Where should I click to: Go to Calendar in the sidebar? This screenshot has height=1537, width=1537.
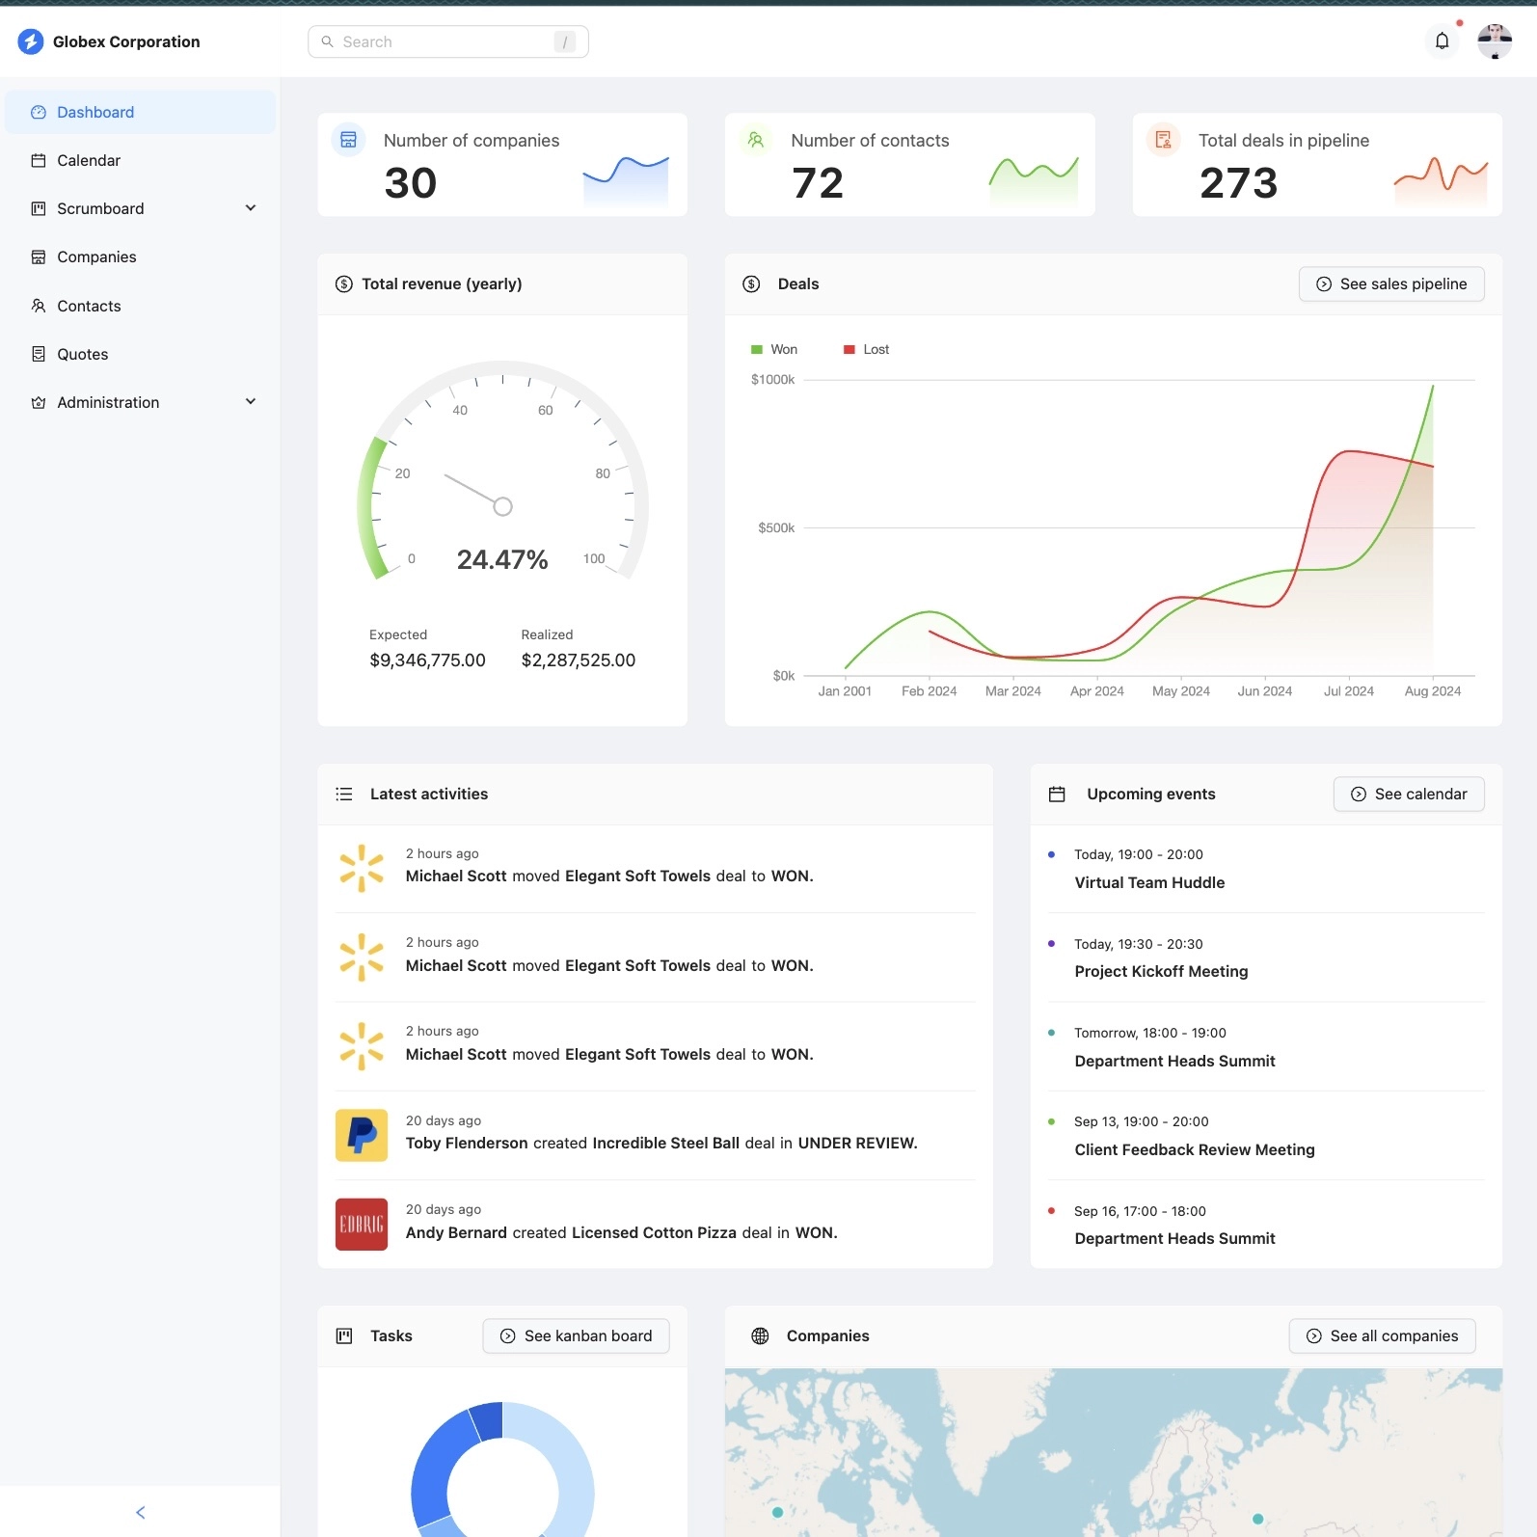pyautogui.click(x=141, y=160)
